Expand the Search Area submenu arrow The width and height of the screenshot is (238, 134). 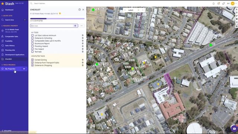[25, 20]
